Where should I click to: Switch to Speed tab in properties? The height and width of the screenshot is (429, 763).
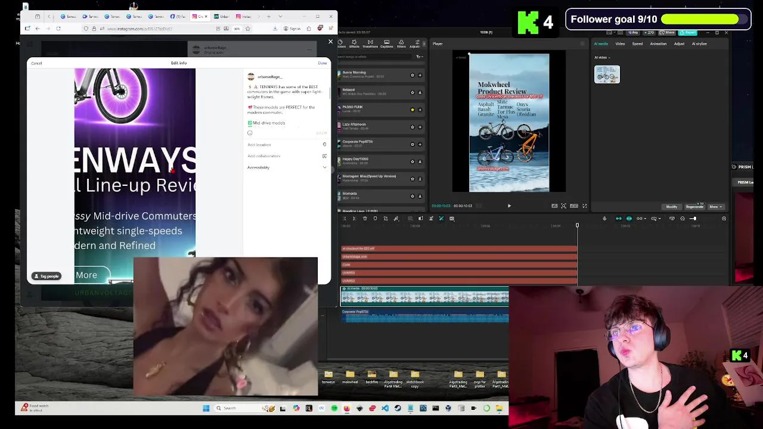coord(637,43)
